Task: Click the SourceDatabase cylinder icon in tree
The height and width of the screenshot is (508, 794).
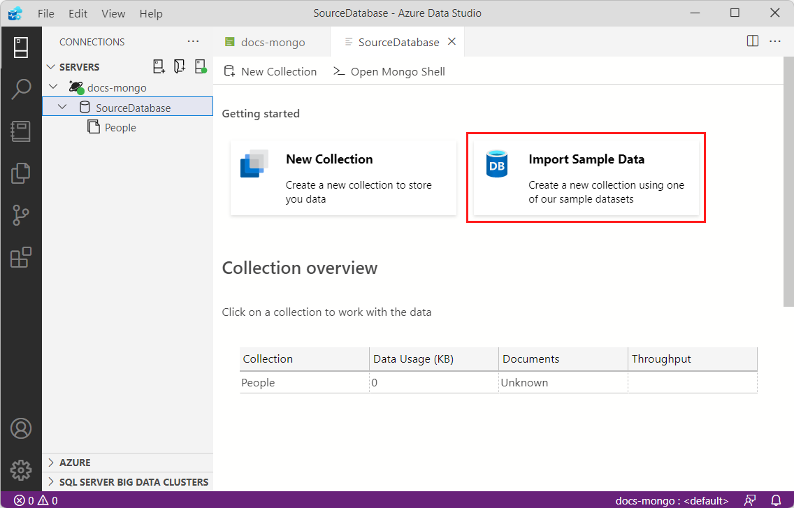Action: pos(85,108)
